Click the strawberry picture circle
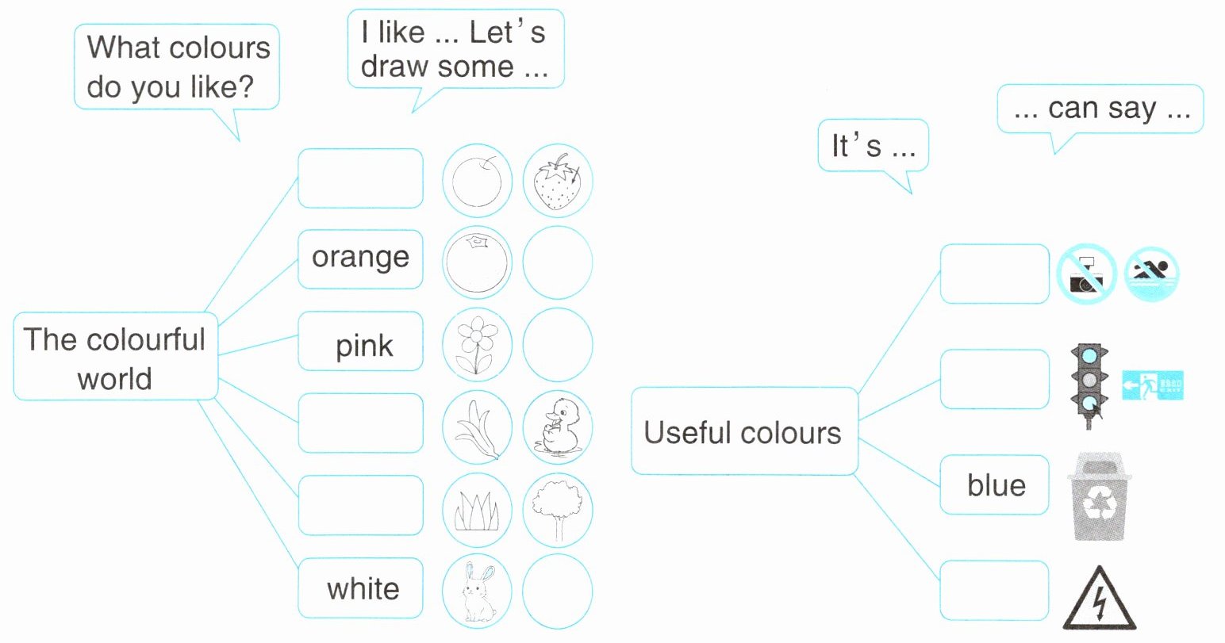This screenshot has width=1225, height=643. point(558,180)
